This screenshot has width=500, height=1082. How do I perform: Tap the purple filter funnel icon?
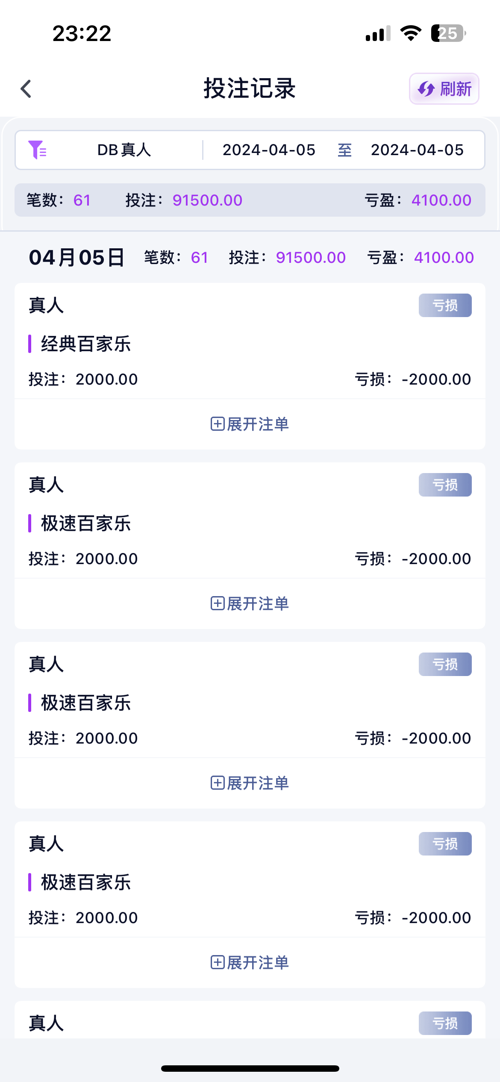(37, 150)
